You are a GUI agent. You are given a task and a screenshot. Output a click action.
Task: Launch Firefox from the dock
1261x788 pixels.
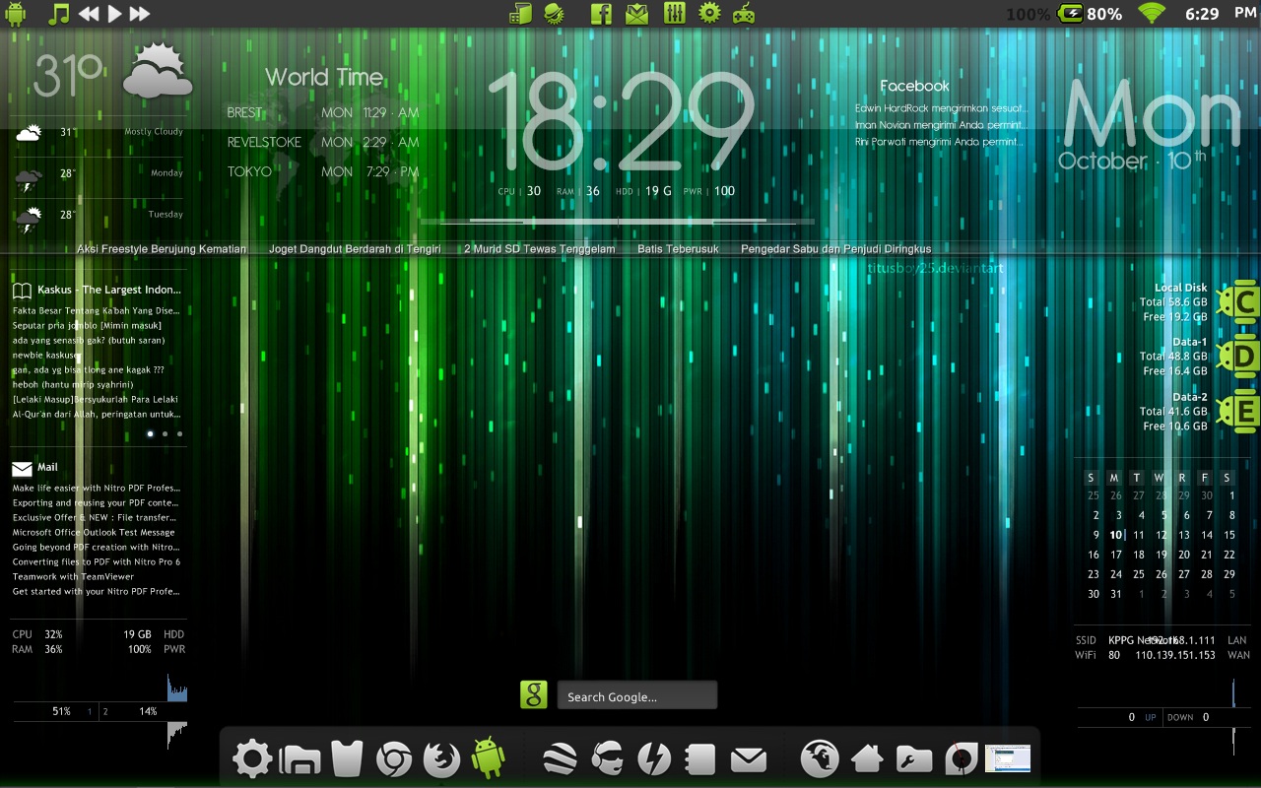coord(441,759)
